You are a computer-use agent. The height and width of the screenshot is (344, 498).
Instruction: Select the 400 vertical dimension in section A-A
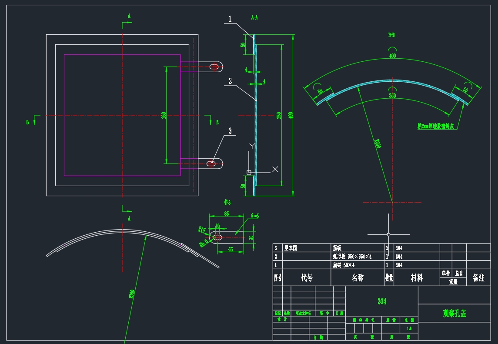click(290, 115)
